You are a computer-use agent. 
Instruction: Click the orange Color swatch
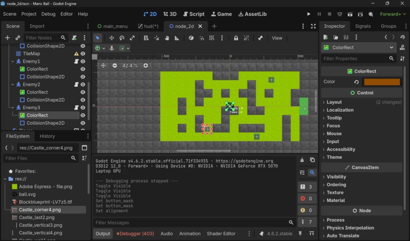coord(382,82)
